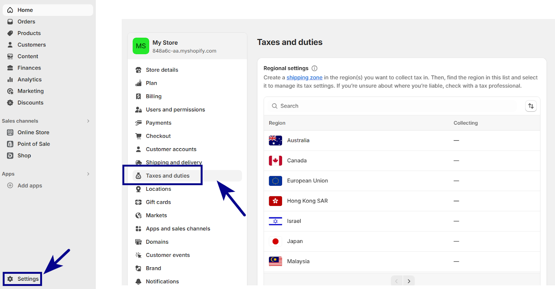Open the Australia region row
Screen dimensions: 555x289
tap(402, 141)
